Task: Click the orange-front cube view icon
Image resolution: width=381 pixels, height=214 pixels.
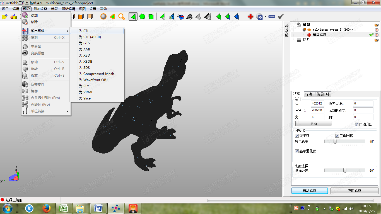Action: [x=81, y=16]
